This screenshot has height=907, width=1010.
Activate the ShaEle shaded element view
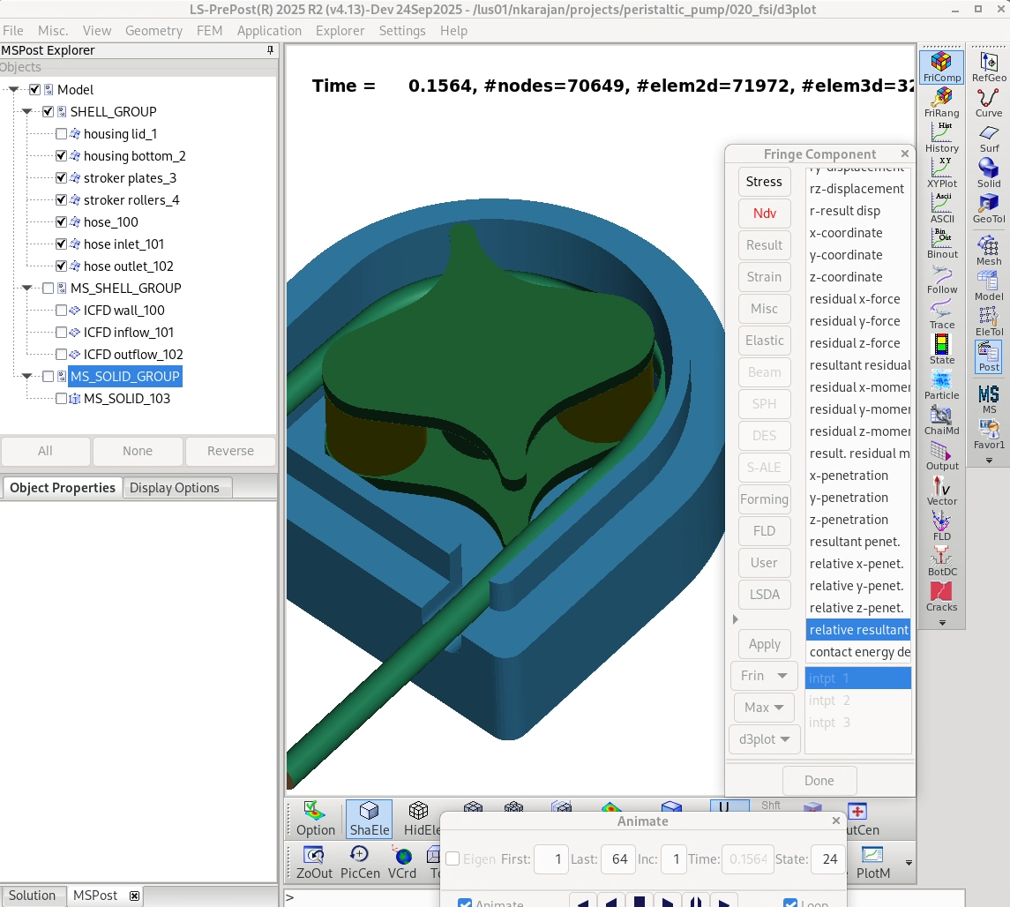click(369, 819)
